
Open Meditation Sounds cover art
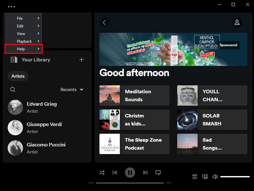click(x=110, y=95)
